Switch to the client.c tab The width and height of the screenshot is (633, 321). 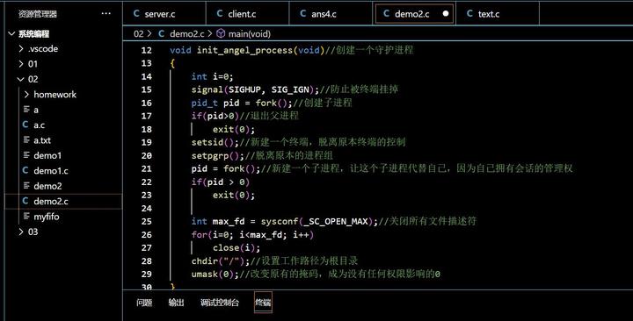(x=236, y=14)
